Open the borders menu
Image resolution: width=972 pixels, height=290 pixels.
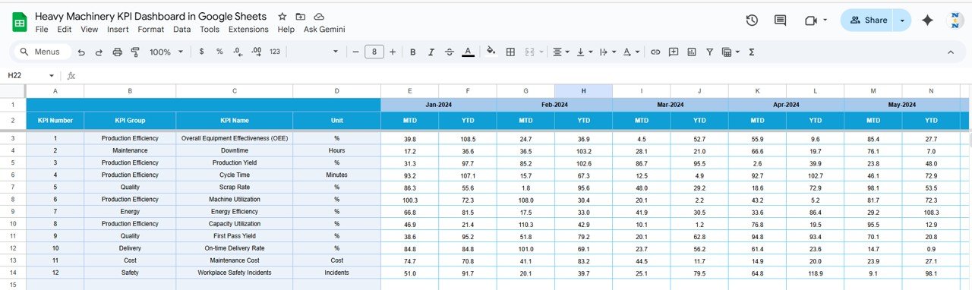tap(510, 52)
